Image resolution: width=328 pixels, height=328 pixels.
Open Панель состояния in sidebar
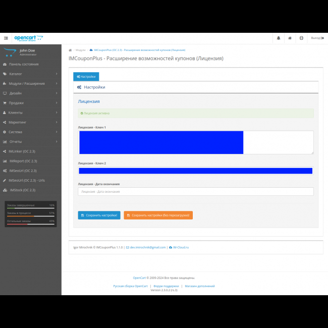(24, 65)
